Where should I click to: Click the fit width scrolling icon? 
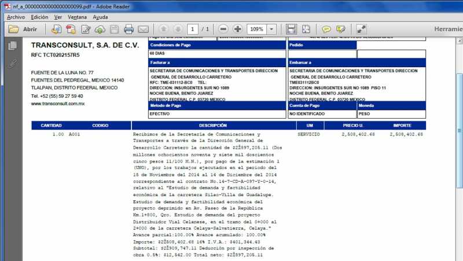[291, 29]
